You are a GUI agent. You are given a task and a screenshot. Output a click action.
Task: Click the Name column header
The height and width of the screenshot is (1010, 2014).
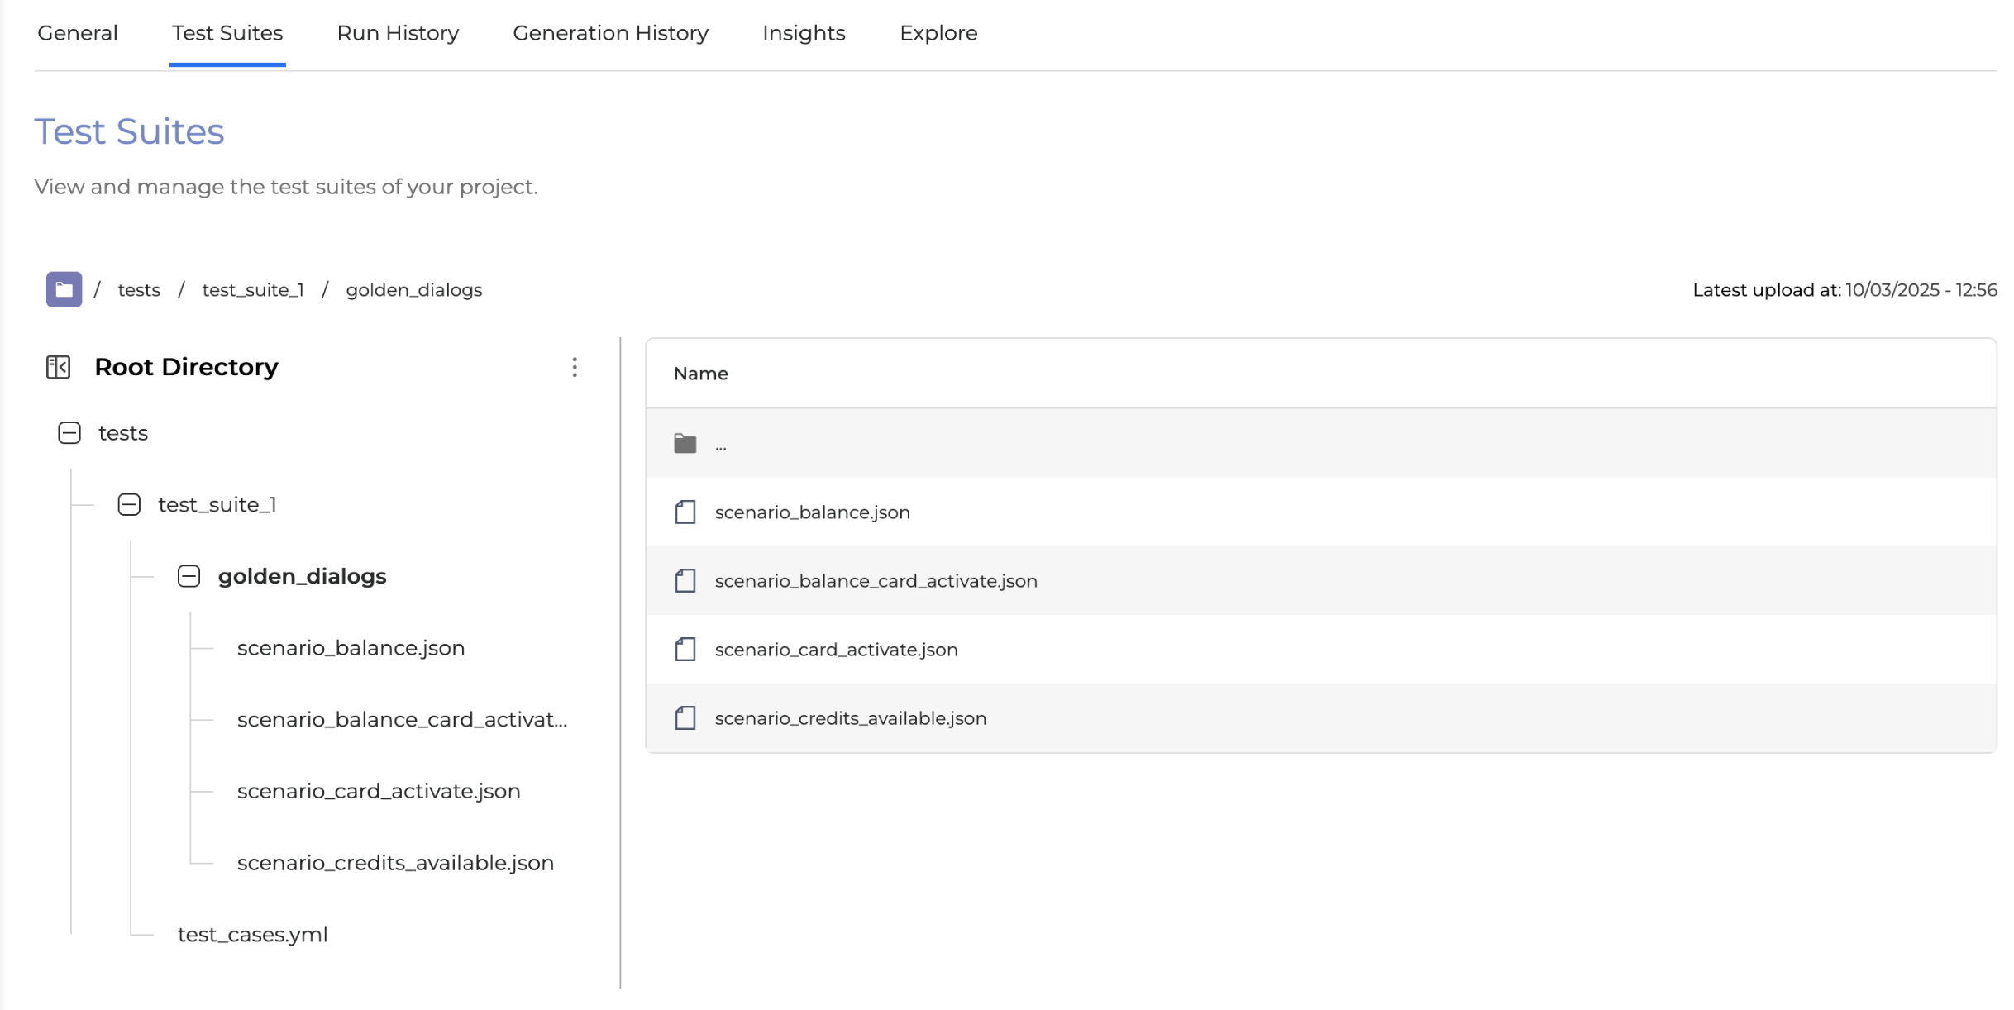click(x=700, y=374)
